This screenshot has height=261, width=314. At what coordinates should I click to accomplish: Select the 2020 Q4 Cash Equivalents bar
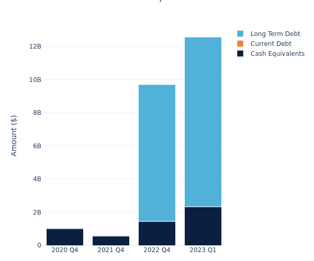pos(65,237)
